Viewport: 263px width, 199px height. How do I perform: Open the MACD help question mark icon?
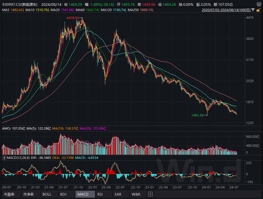4,158
